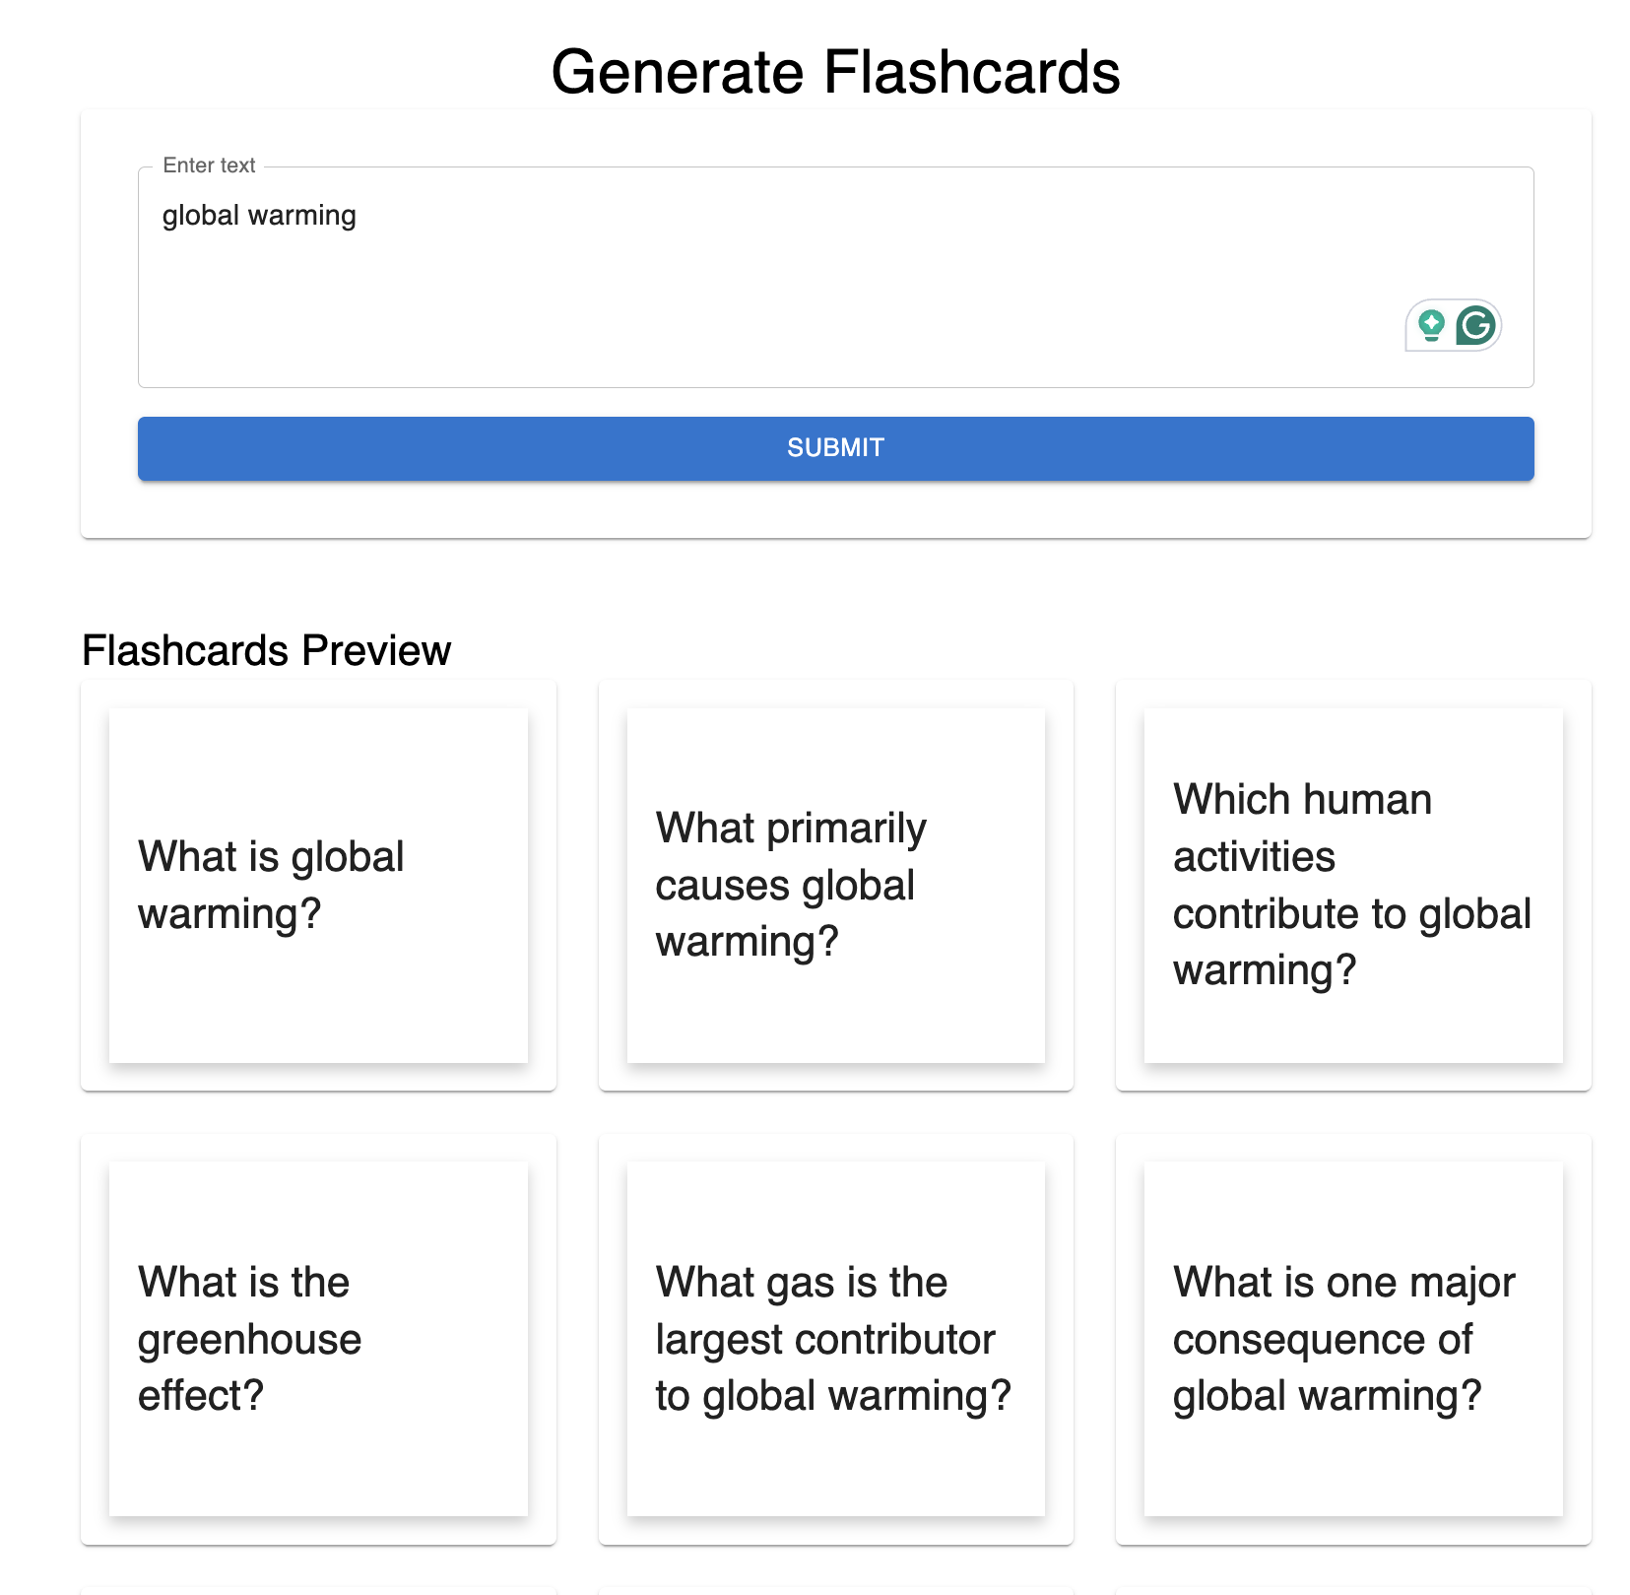The width and height of the screenshot is (1630, 1595).
Task: Click the "Enter text" field label
Action: tap(209, 166)
